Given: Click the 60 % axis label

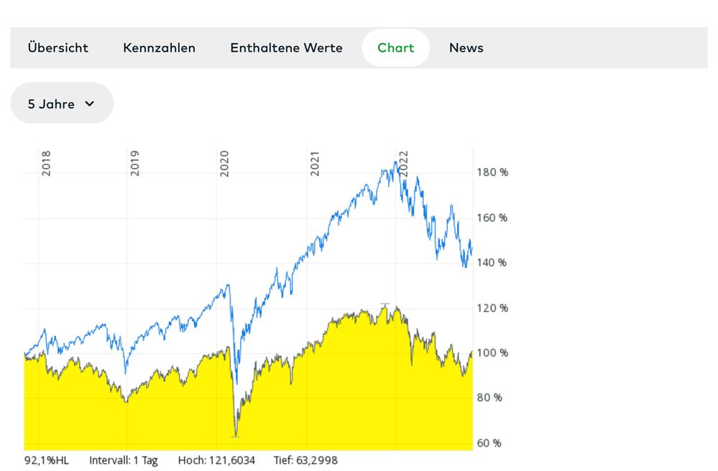Looking at the screenshot, I should point(490,443).
